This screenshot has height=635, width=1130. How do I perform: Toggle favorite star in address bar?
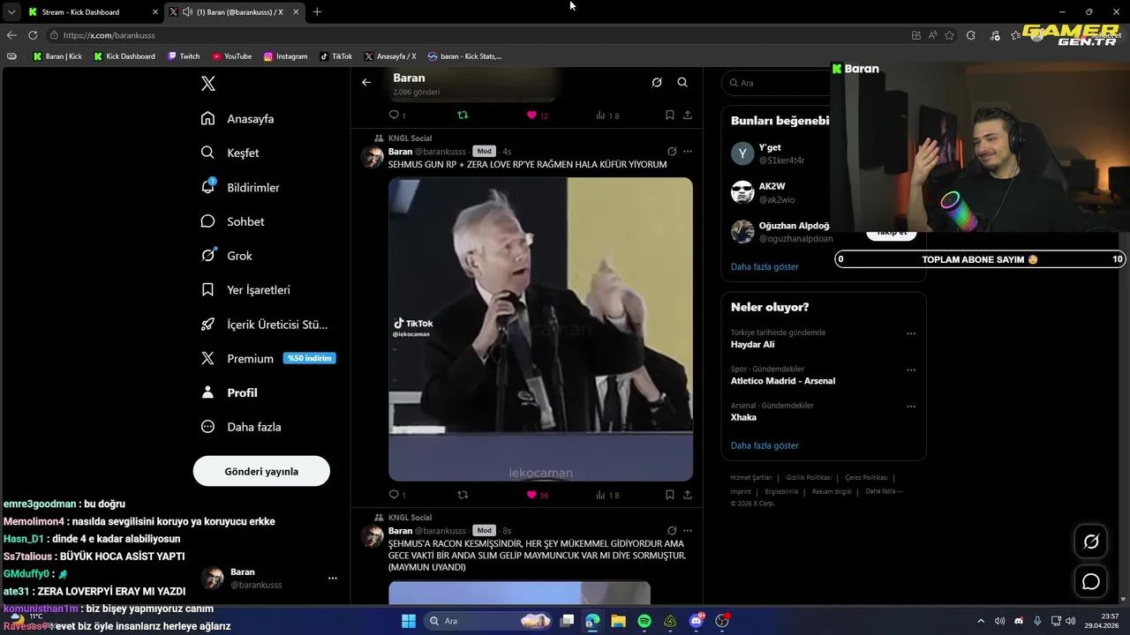tap(950, 35)
